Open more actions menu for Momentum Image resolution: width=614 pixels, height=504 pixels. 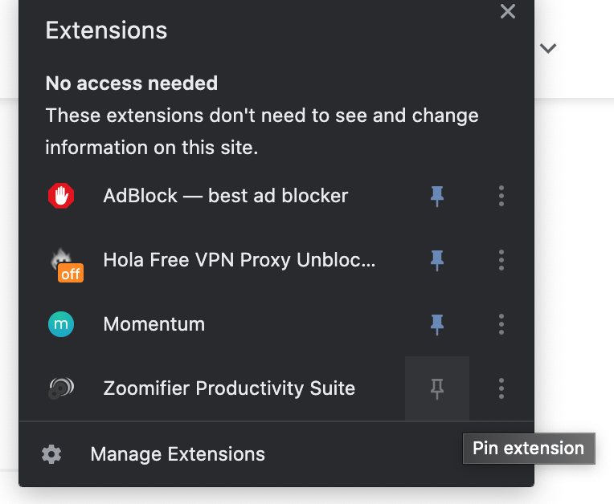(x=501, y=324)
